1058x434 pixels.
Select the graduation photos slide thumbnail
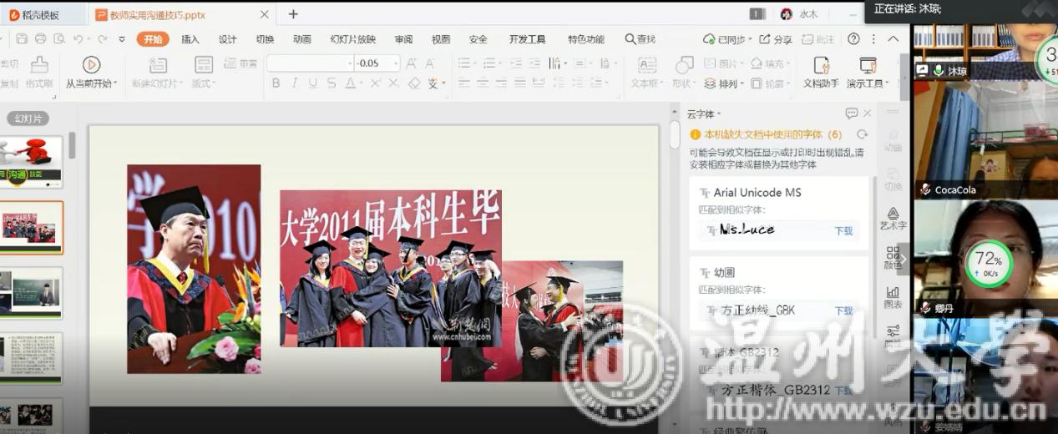[32, 227]
